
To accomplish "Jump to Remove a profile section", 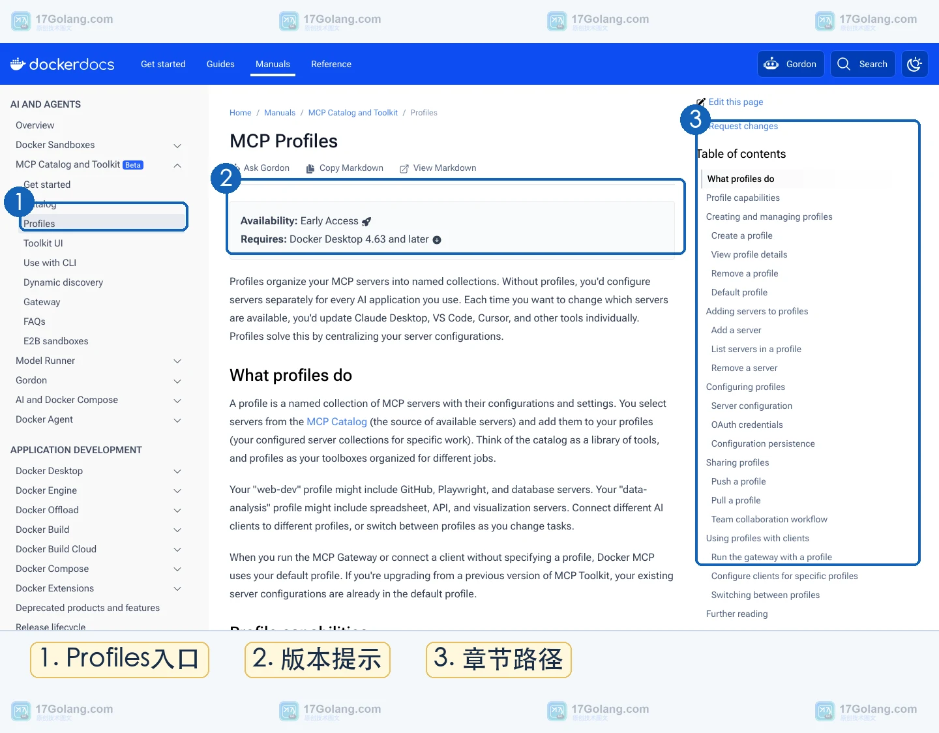I will tap(745, 273).
